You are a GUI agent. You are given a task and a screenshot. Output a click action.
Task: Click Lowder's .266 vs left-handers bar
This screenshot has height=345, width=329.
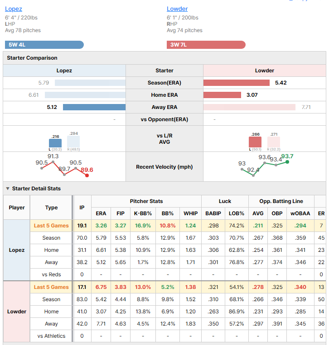point(255,142)
